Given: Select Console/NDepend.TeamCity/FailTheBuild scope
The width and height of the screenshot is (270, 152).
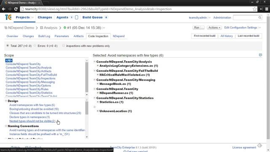Looking at the screenshot, I should [31, 75].
